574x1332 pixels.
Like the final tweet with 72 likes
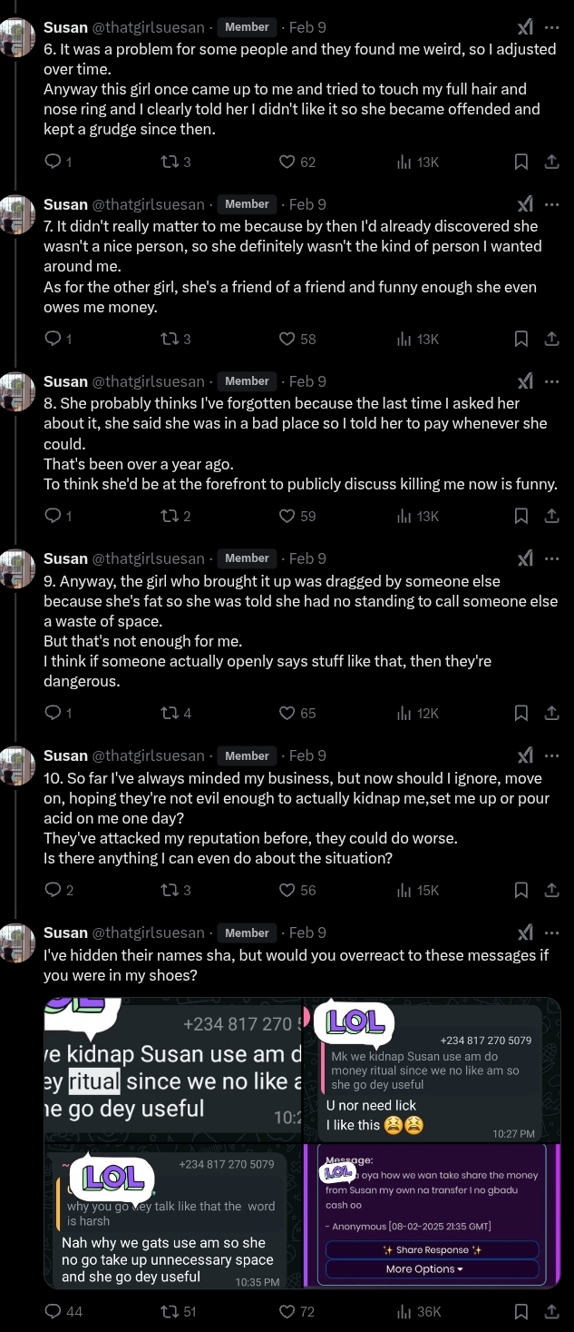click(x=287, y=1311)
